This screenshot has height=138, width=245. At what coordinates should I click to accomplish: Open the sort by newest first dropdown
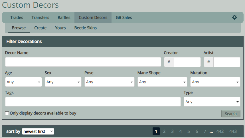38,131
